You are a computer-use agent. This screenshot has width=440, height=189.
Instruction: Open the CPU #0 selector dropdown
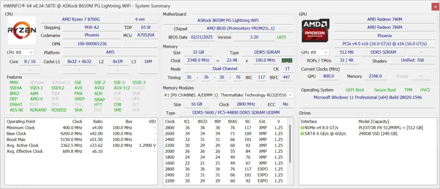click(20, 52)
